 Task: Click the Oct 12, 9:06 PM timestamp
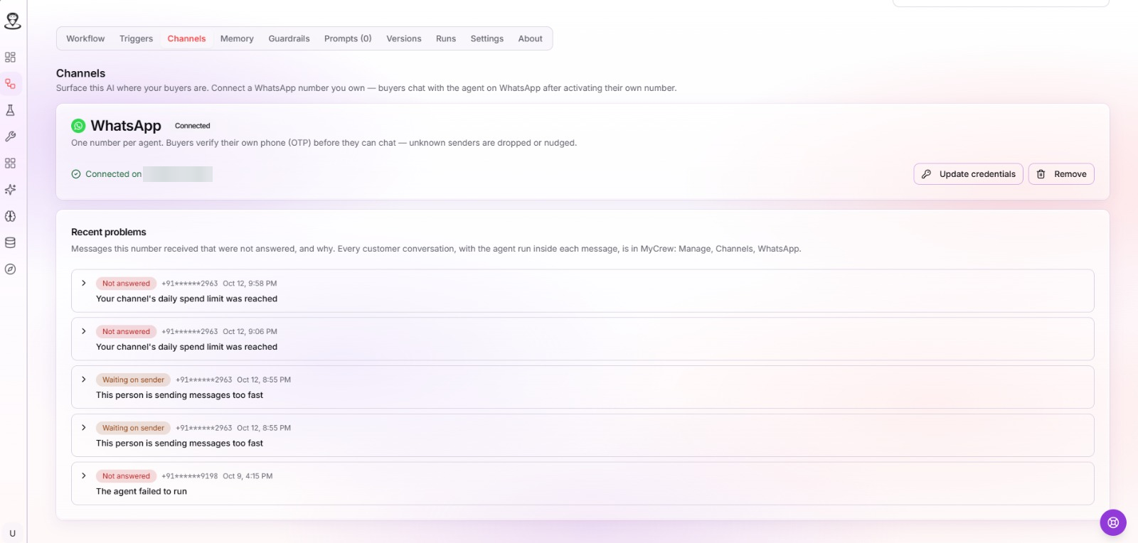tap(250, 331)
